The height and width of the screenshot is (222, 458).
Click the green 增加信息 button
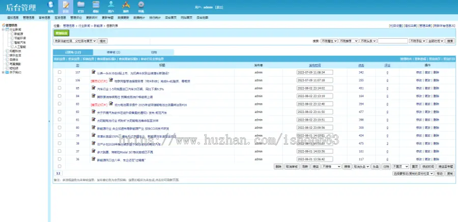(61, 33)
